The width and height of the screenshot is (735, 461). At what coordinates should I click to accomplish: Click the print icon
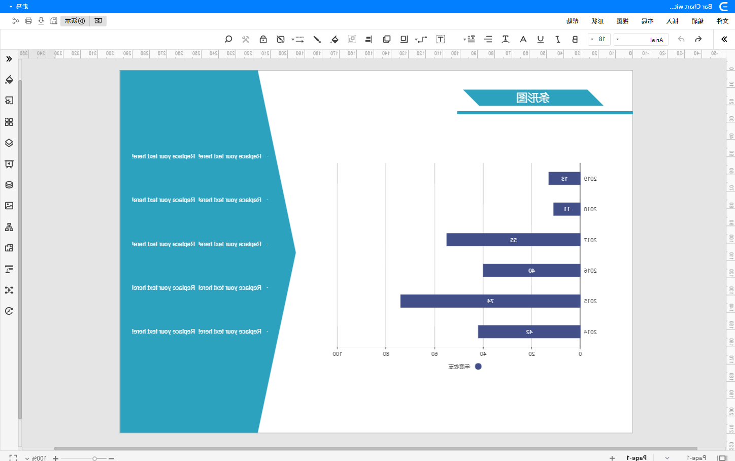click(x=28, y=21)
